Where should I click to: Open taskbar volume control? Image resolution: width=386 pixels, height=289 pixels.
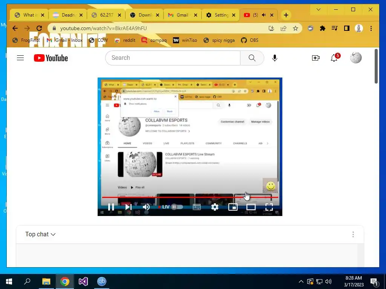pos(328,281)
